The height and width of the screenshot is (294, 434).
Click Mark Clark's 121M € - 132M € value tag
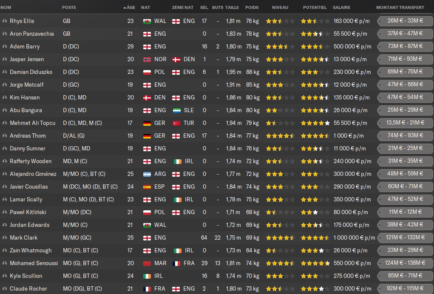[405, 237]
